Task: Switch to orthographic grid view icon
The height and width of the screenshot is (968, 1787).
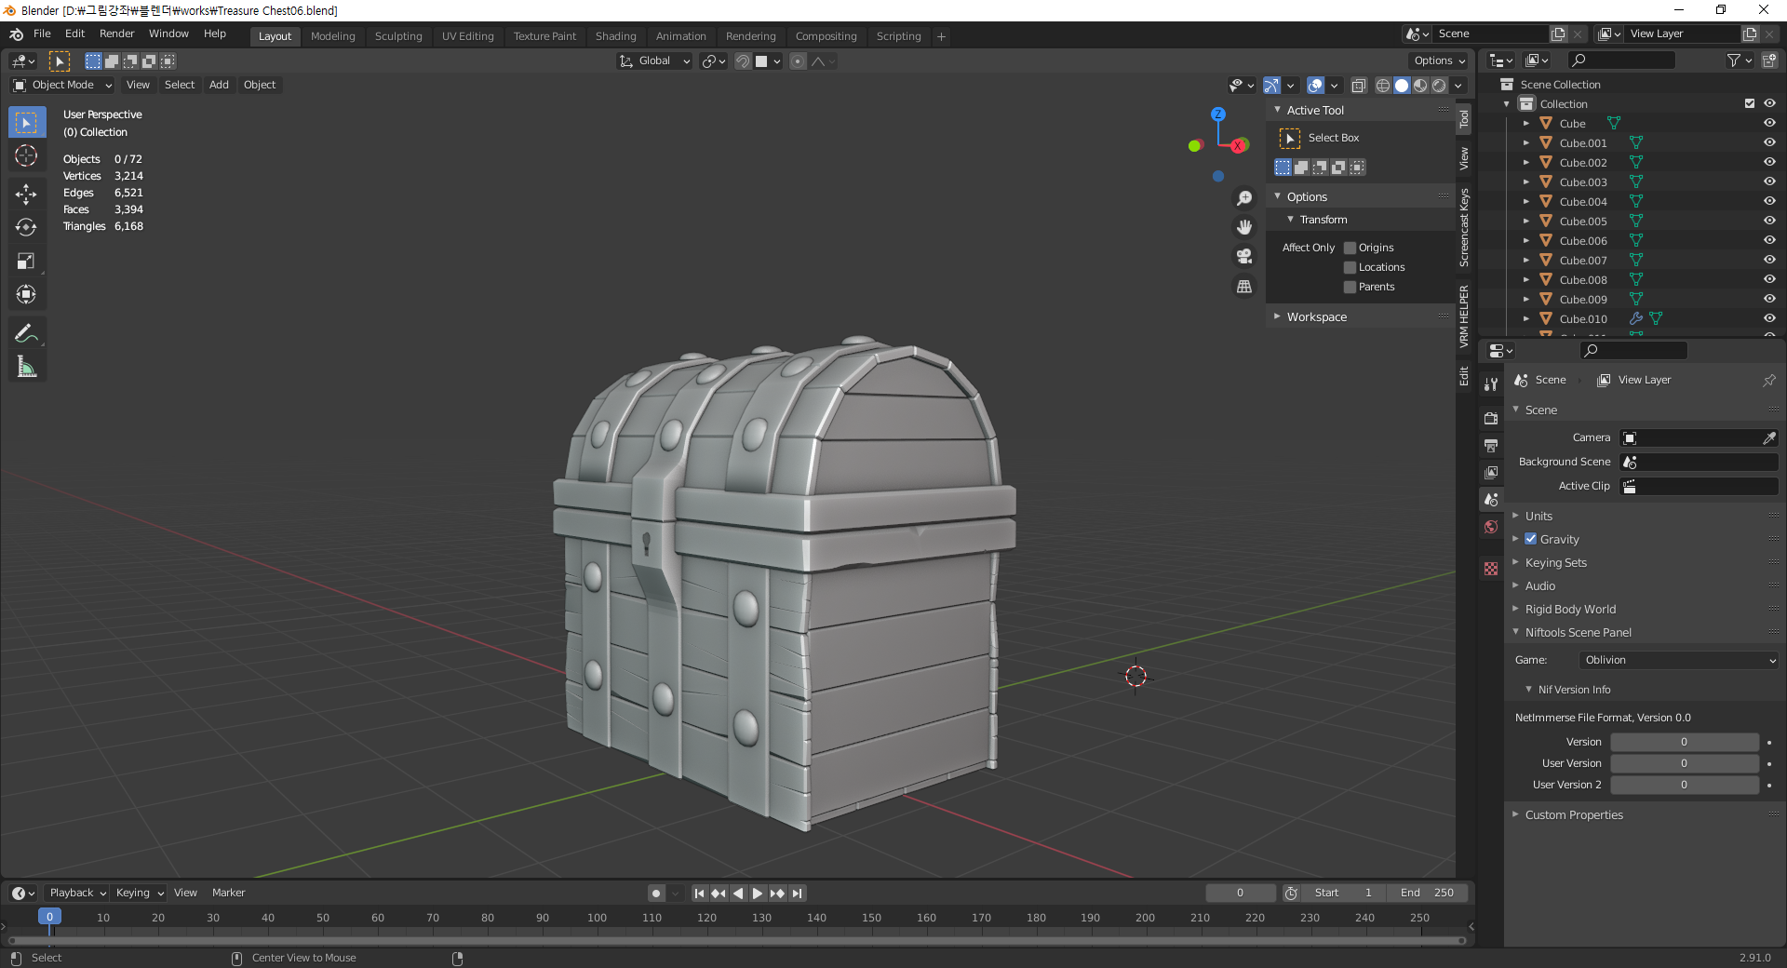Action: 1243,287
